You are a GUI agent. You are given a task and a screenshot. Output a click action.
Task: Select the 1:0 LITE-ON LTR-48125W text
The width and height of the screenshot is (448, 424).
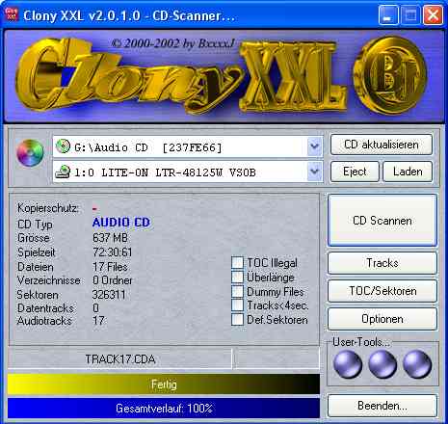point(165,172)
